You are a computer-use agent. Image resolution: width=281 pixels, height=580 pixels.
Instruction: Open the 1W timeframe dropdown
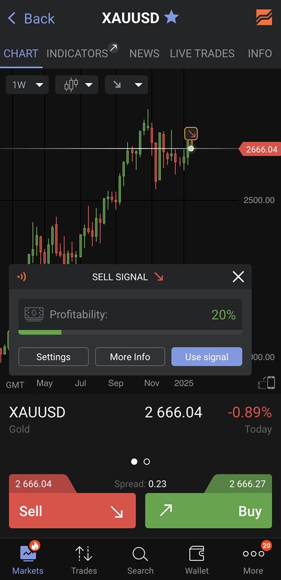27,85
